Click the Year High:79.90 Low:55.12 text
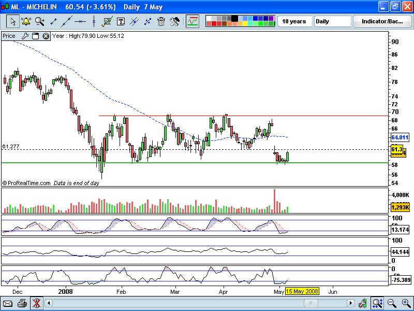Viewport: 414px width, 311px height. click(88, 36)
